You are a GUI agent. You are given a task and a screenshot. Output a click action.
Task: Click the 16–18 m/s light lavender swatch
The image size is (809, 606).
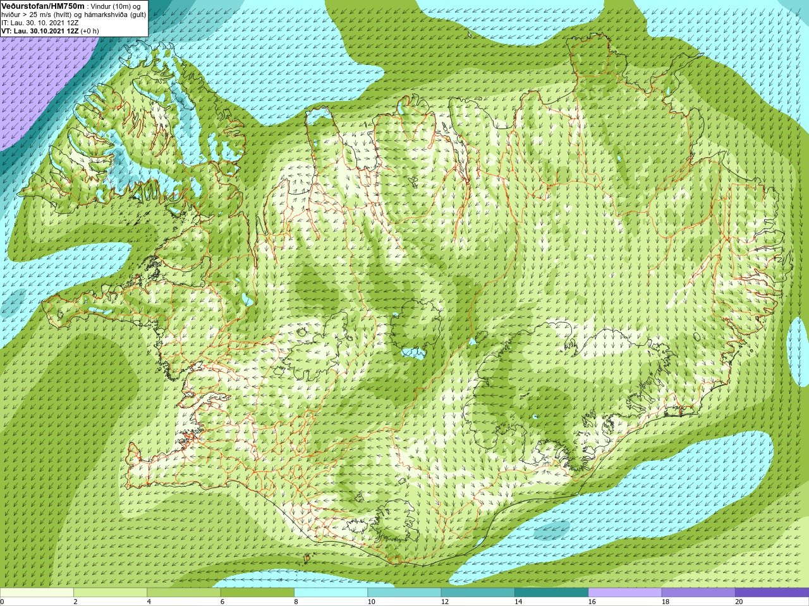[624, 593]
